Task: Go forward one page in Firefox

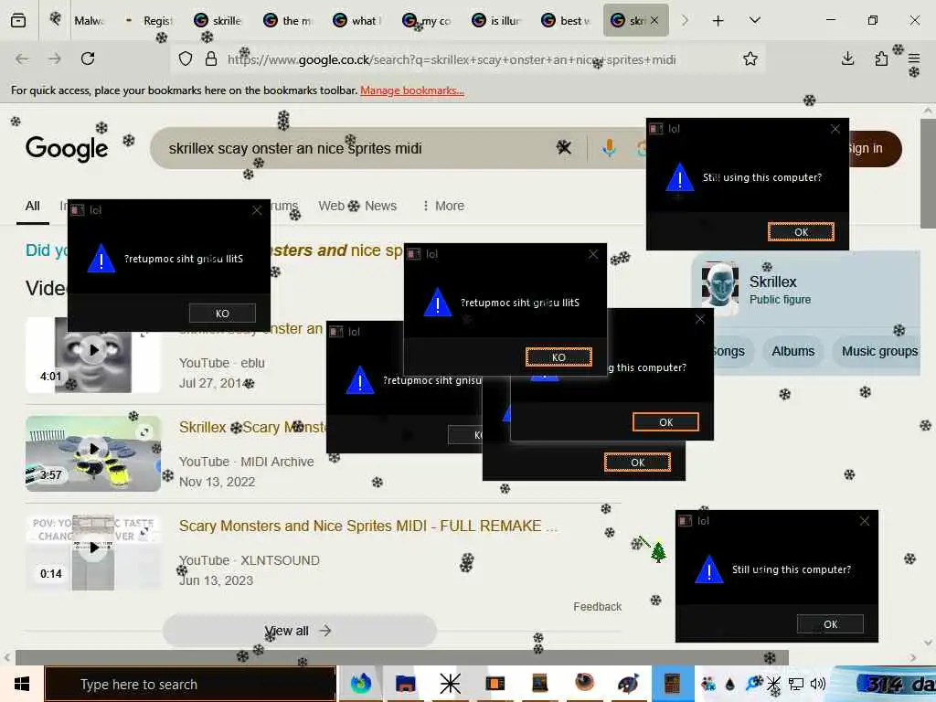Action: pyautogui.click(x=55, y=58)
